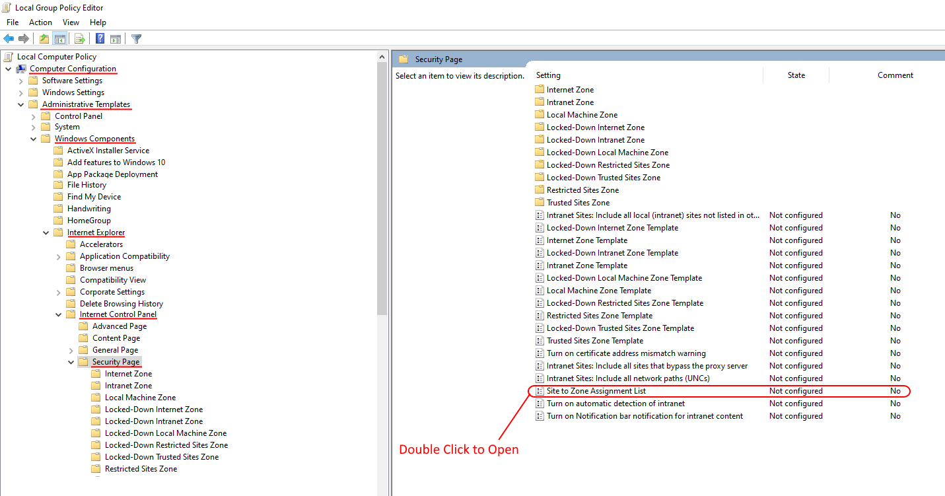
Task: Expand the Control Panel tree node
Action: click(34, 116)
